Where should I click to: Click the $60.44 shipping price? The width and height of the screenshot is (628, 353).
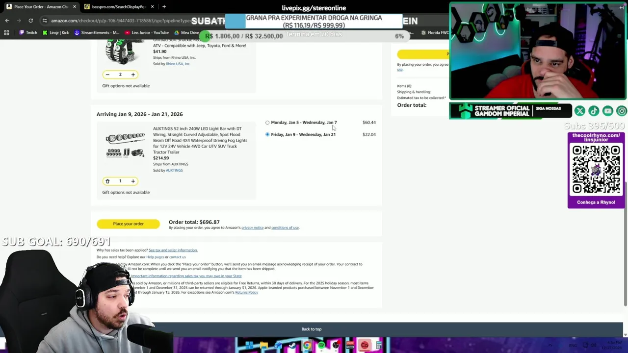coord(369,123)
